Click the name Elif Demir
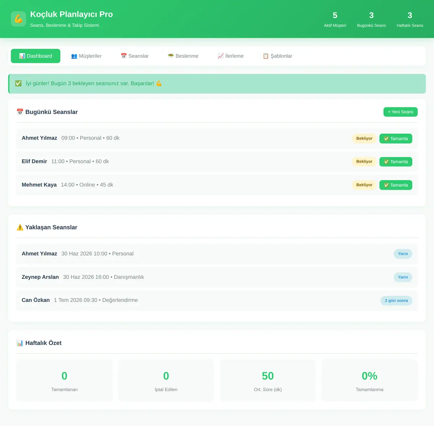 (x=34, y=162)
